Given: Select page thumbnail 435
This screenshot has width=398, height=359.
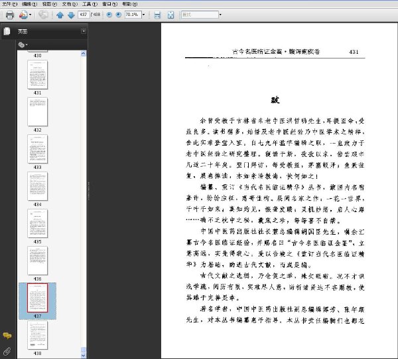Looking at the screenshot, I should (x=37, y=223).
